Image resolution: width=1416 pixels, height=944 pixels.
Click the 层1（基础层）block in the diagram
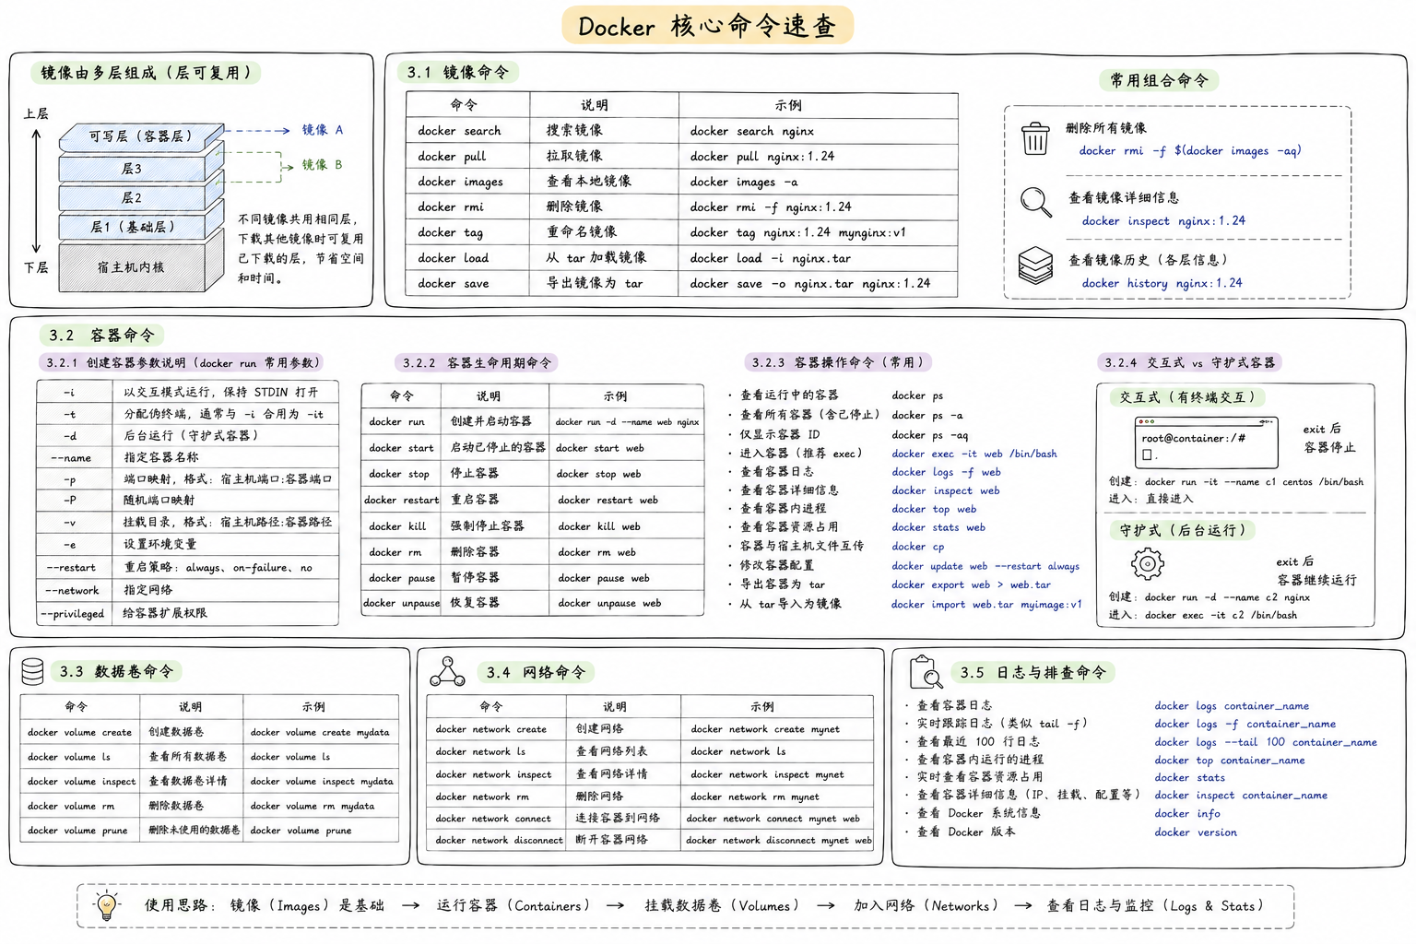pos(141,226)
